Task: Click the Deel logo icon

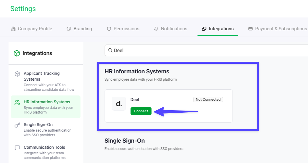Action: [x=119, y=104]
